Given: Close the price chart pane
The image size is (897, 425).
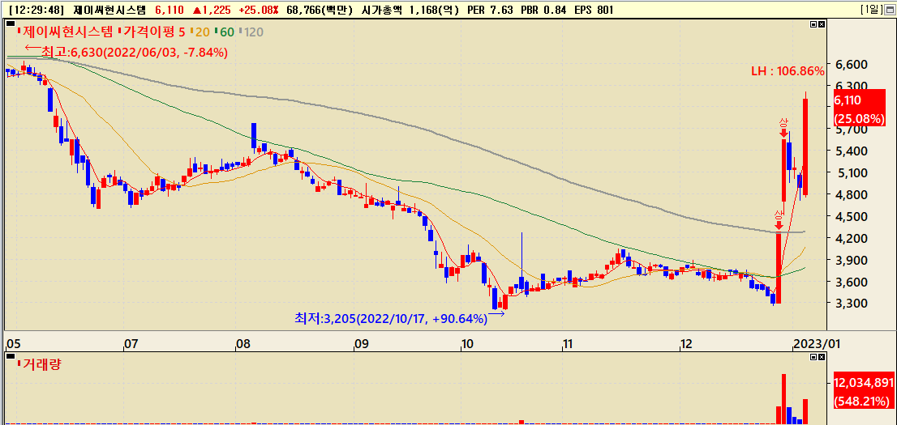Looking at the screenshot, I should click(822, 24).
